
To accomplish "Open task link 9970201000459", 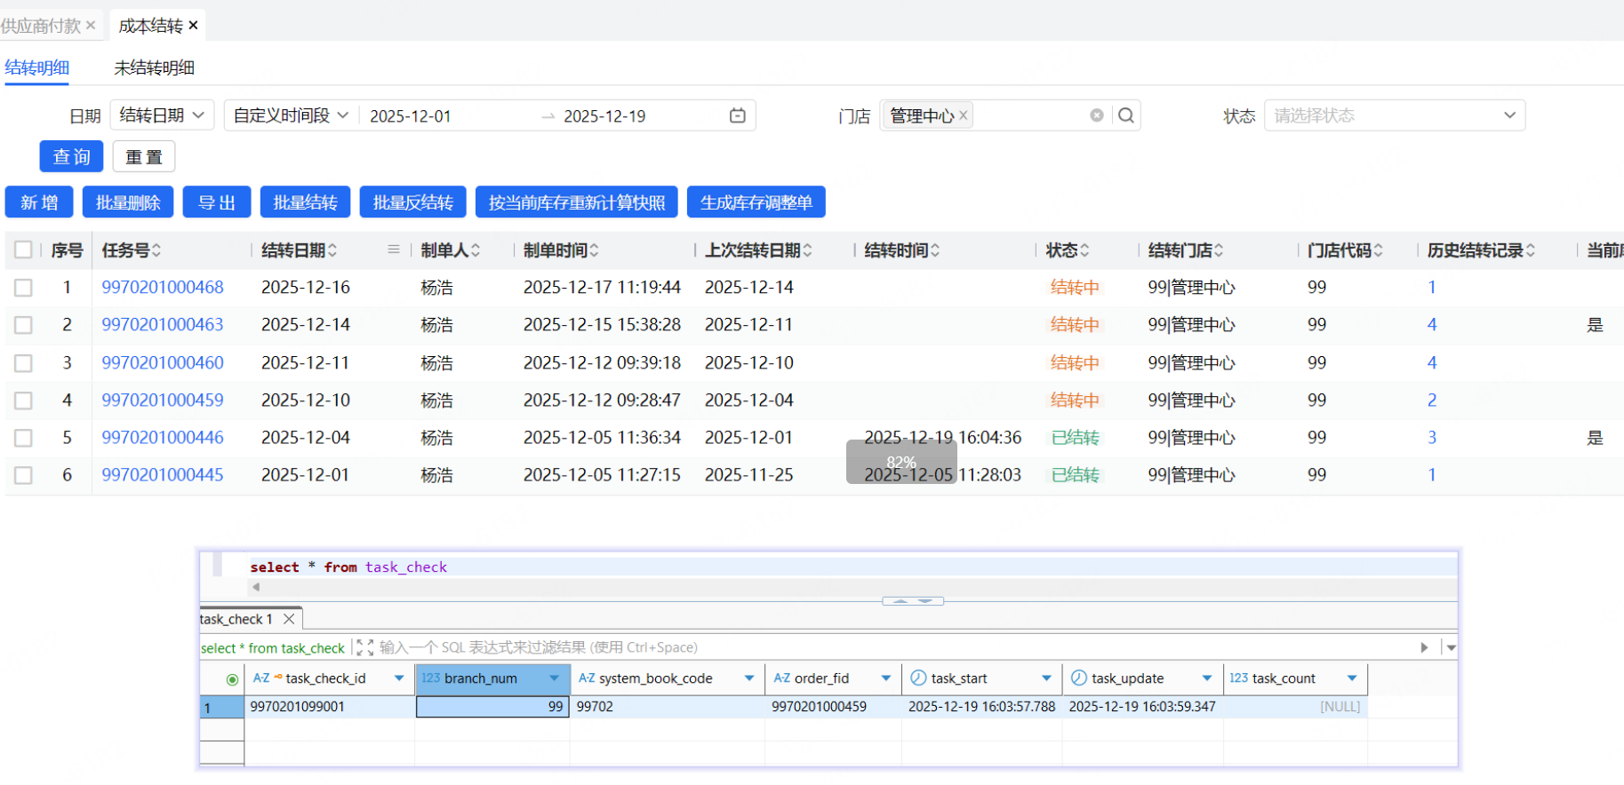I will click(x=163, y=400).
